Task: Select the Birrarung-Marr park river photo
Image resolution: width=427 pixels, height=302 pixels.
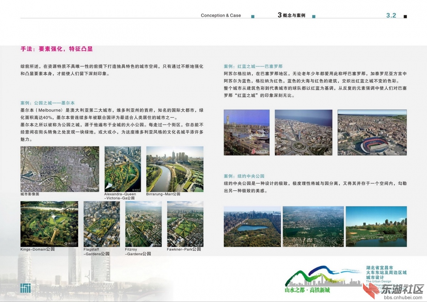Action: pos(175,169)
